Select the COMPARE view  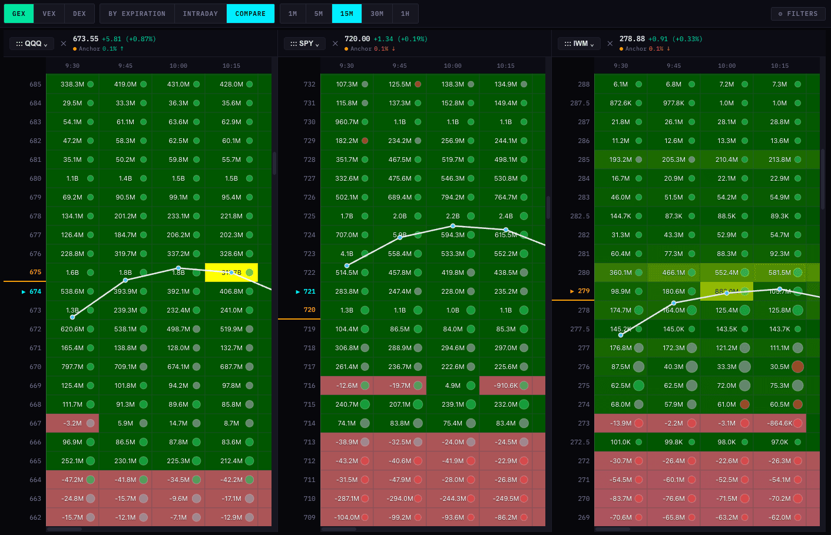tap(250, 14)
